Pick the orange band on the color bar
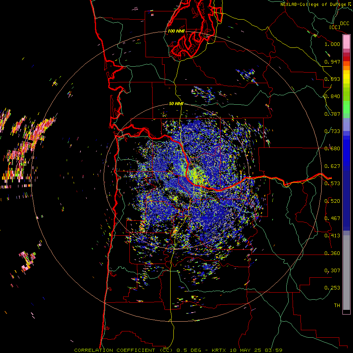The height and width of the screenshot is (353, 353). [x=346, y=68]
